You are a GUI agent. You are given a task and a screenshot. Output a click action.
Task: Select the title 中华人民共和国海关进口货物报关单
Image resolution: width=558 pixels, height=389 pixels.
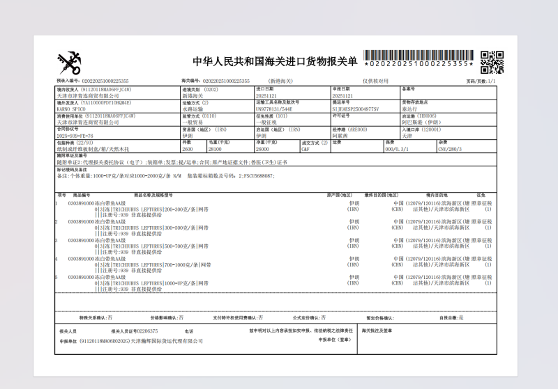pyautogui.click(x=275, y=61)
